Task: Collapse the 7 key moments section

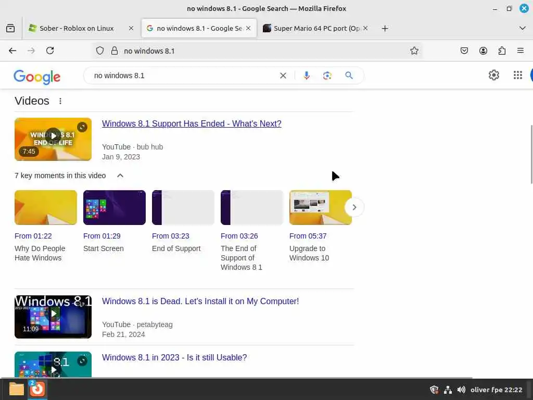Action: 120,176
